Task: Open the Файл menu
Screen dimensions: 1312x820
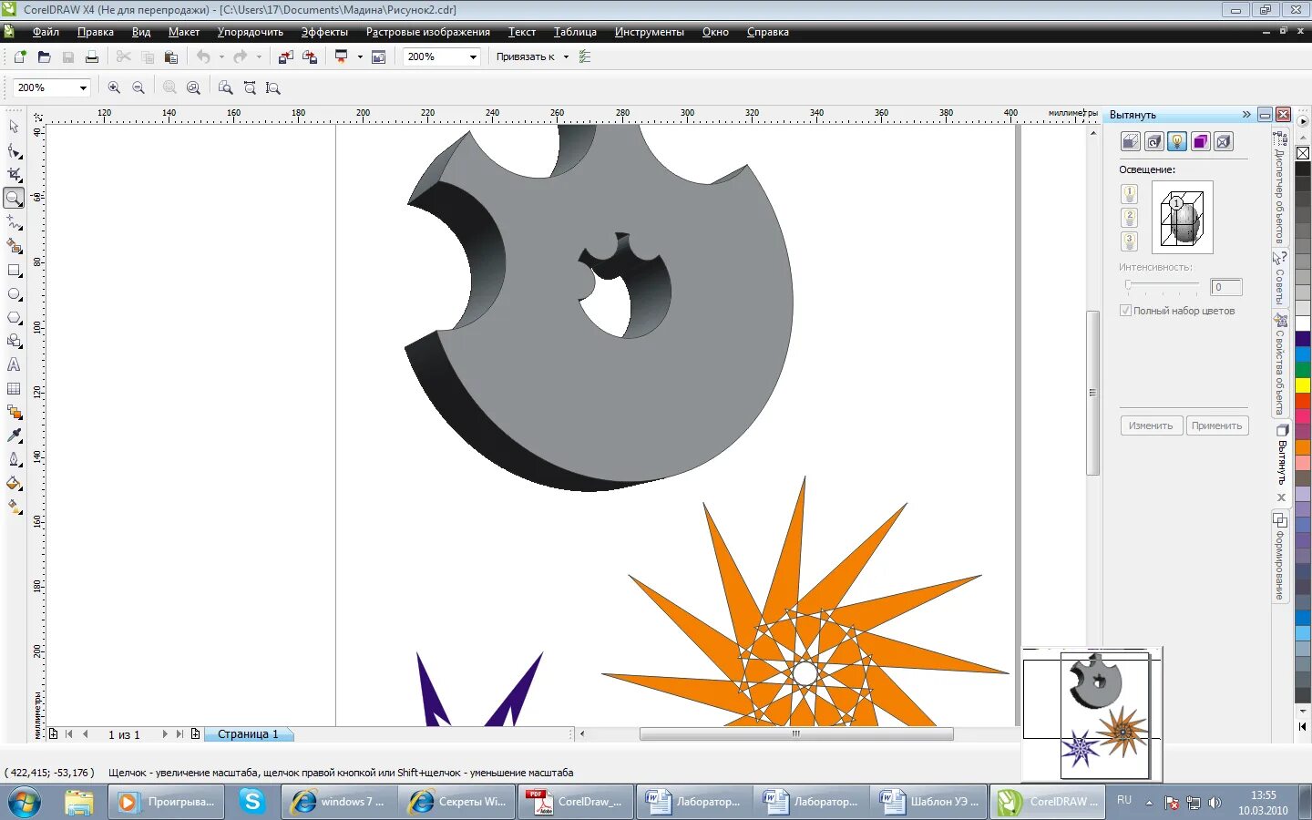Action: coord(46,32)
